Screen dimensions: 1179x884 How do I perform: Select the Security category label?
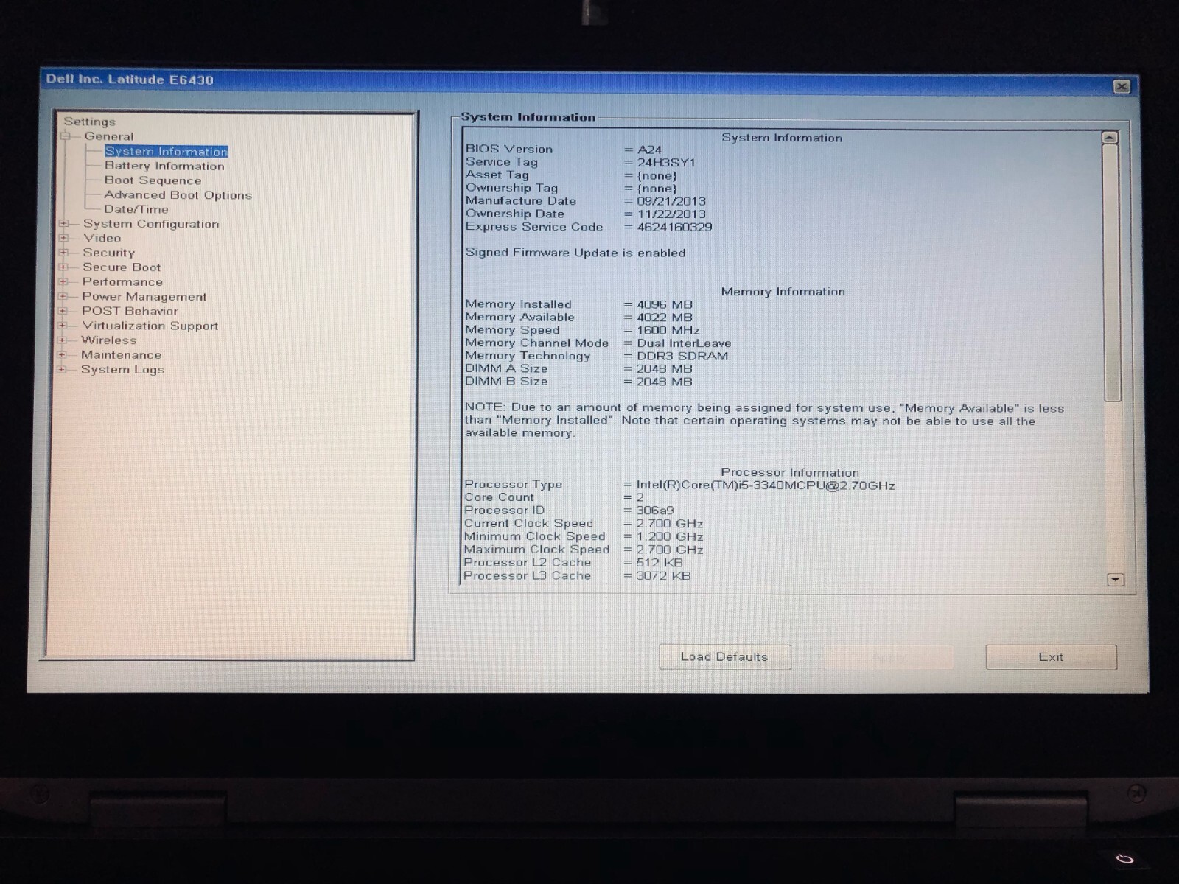pyautogui.click(x=108, y=253)
